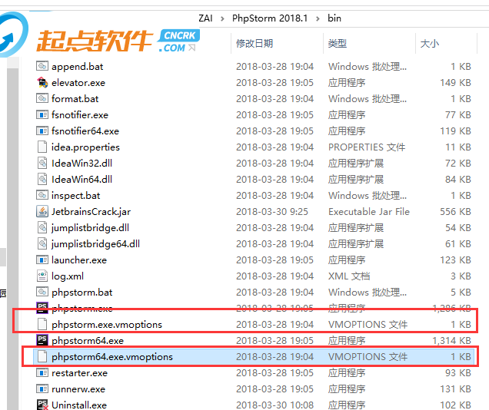
Task: Click the runnerw.exe icon
Action: (42, 389)
